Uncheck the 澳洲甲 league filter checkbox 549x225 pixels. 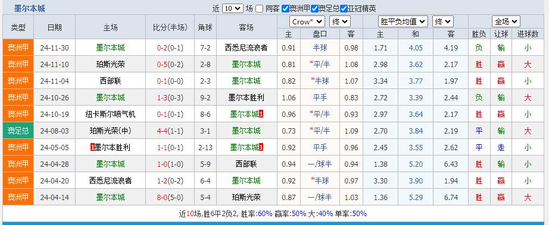pyautogui.click(x=285, y=9)
